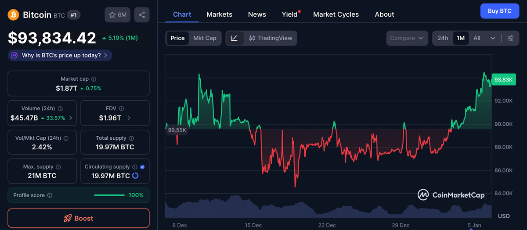The width and height of the screenshot is (527, 230).
Task: Click the AI icon in price explanation pill
Action: point(14,56)
